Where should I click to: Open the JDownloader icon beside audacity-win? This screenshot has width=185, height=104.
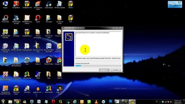(49, 89)
